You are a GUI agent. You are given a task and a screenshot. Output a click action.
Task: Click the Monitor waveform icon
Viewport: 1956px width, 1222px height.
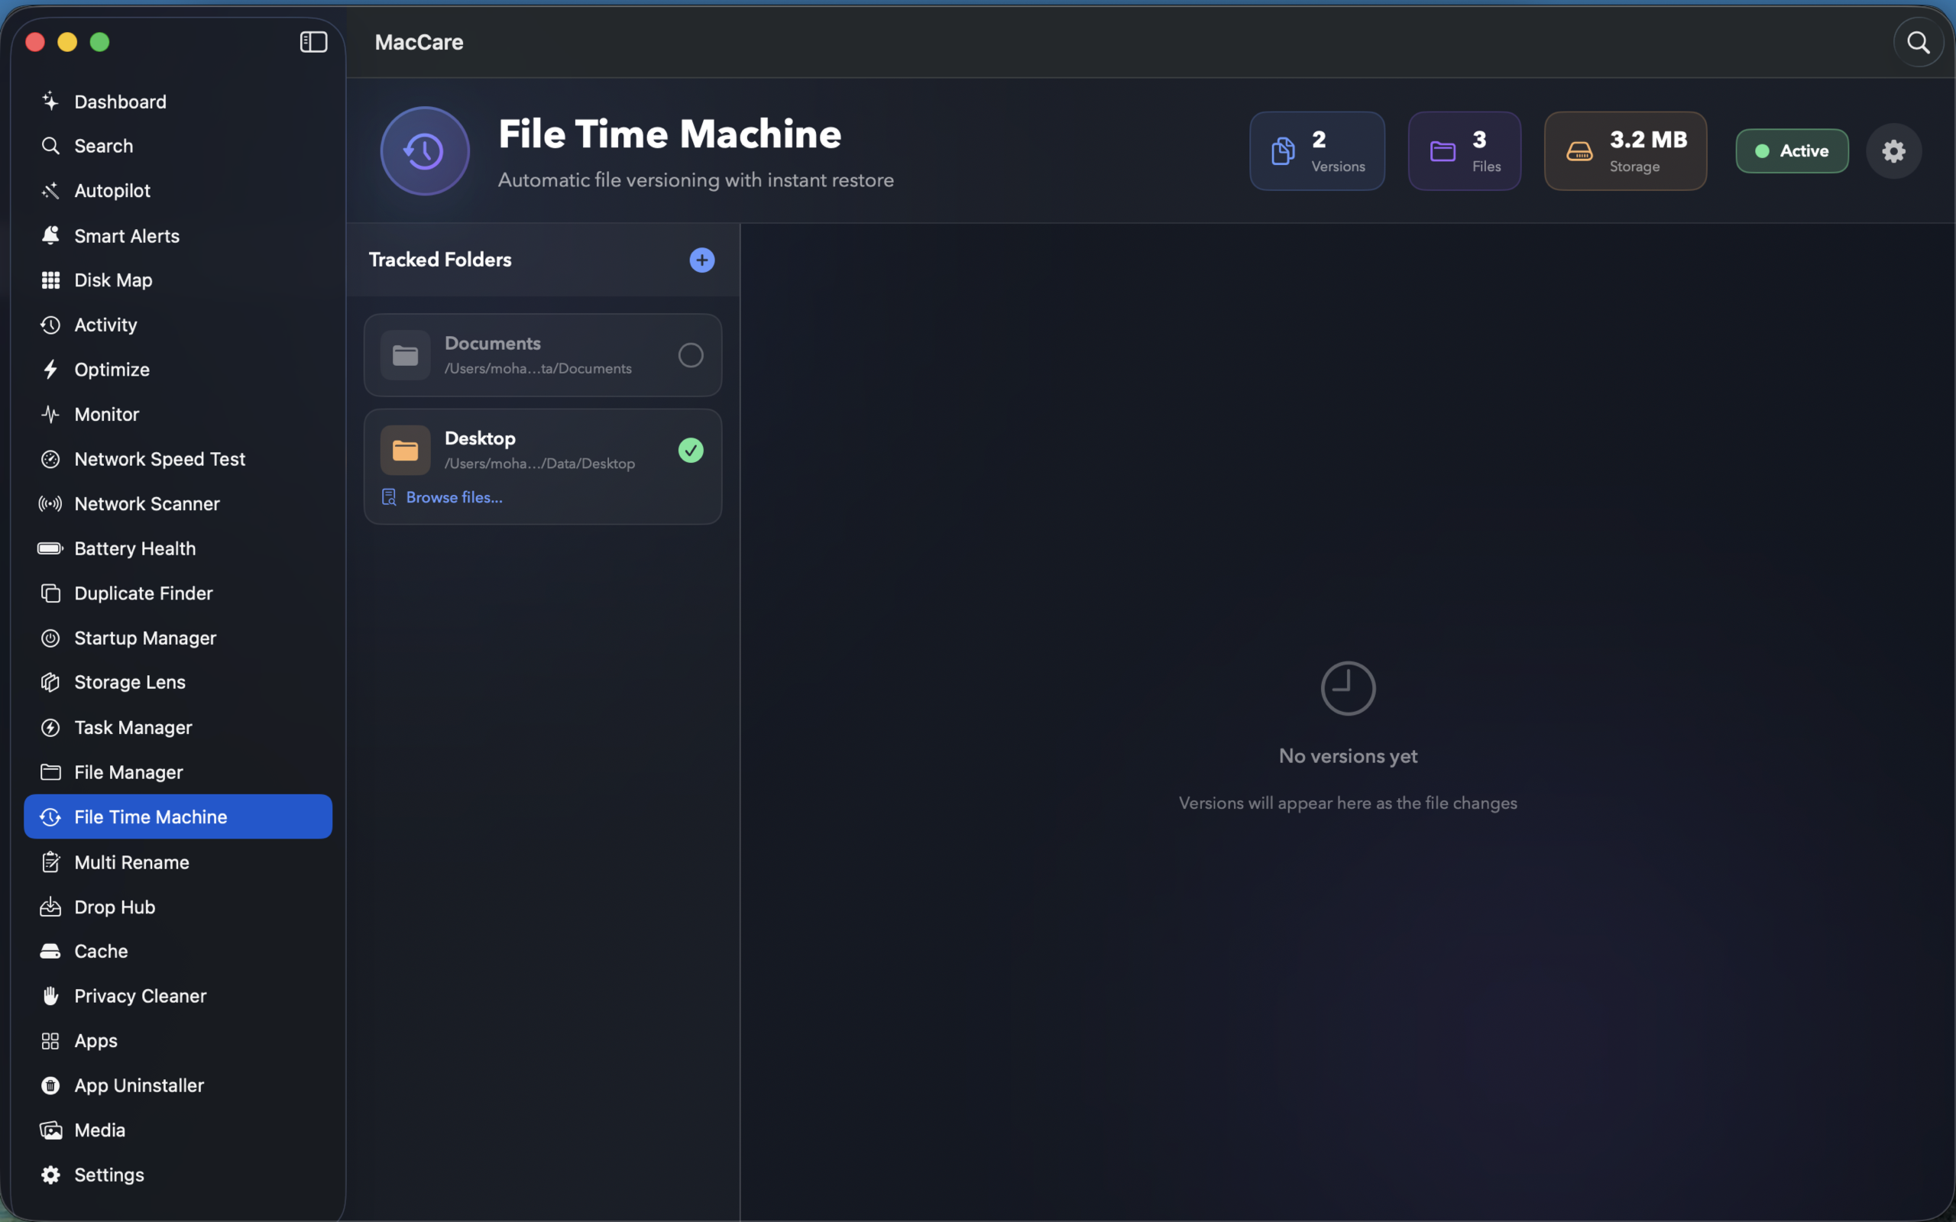click(x=50, y=414)
